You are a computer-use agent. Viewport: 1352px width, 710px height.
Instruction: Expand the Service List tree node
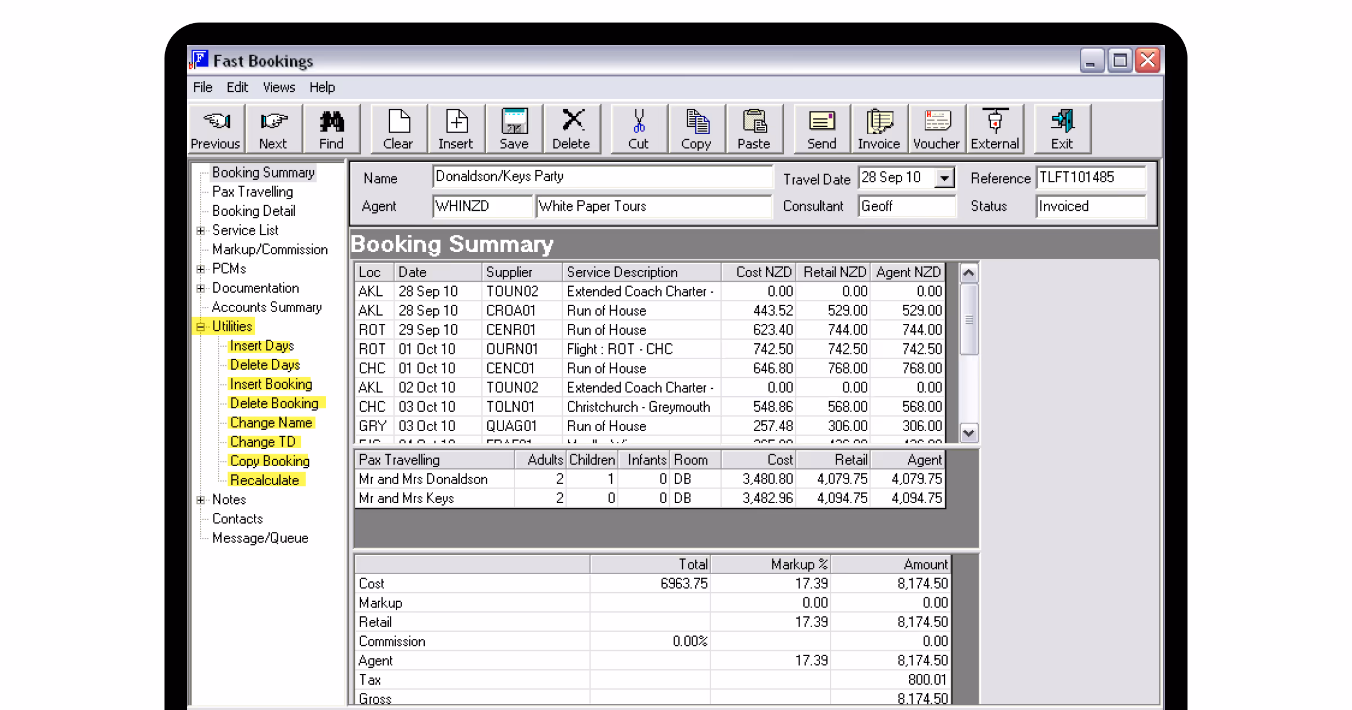[x=200, y=230]
